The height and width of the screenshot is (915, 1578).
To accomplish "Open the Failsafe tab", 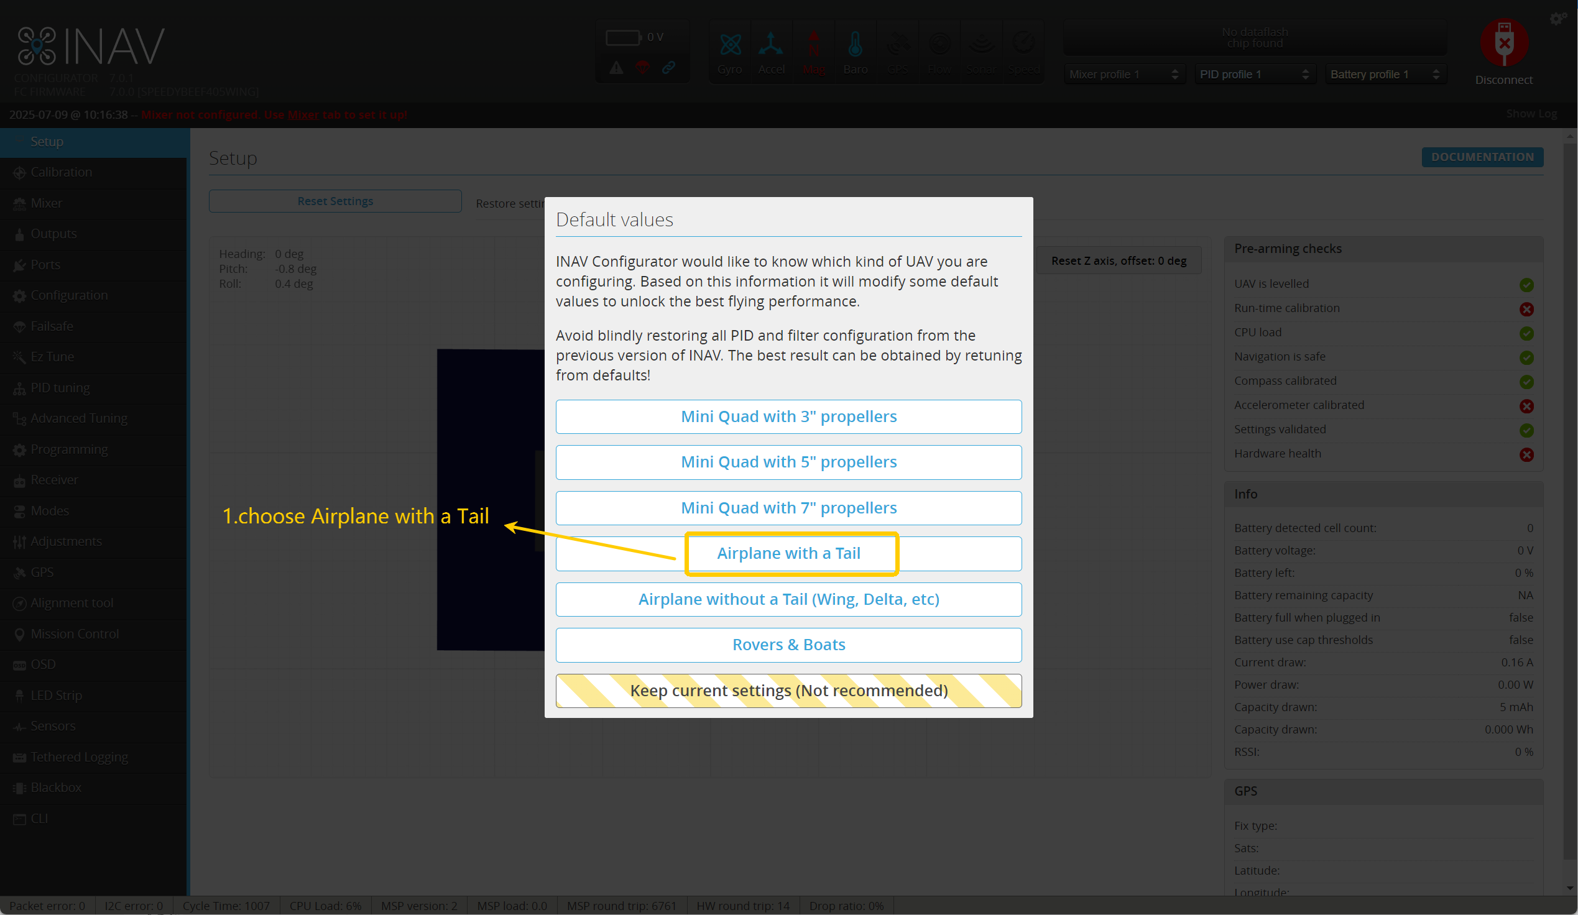I will (94, 326).
